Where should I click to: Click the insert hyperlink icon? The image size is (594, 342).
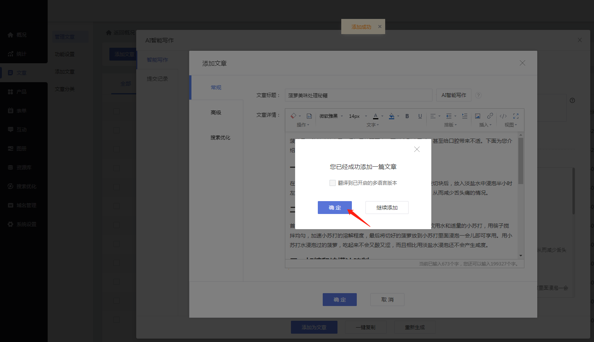pos(490,116)
